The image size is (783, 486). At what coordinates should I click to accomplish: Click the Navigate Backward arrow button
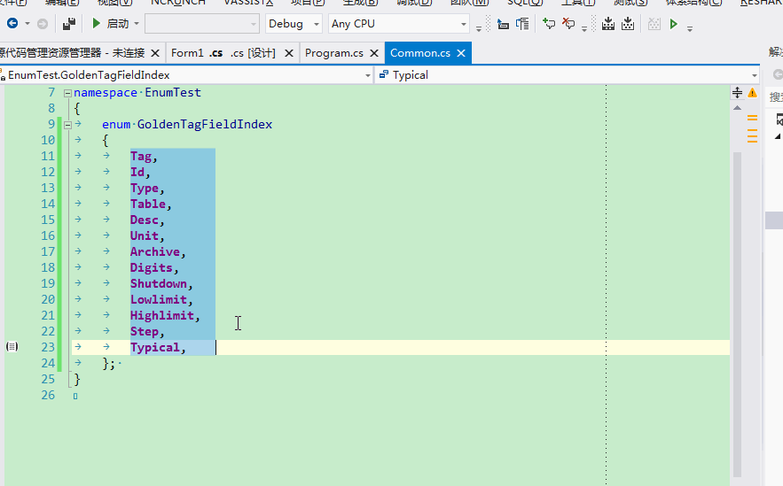click(x=12, y=23)
